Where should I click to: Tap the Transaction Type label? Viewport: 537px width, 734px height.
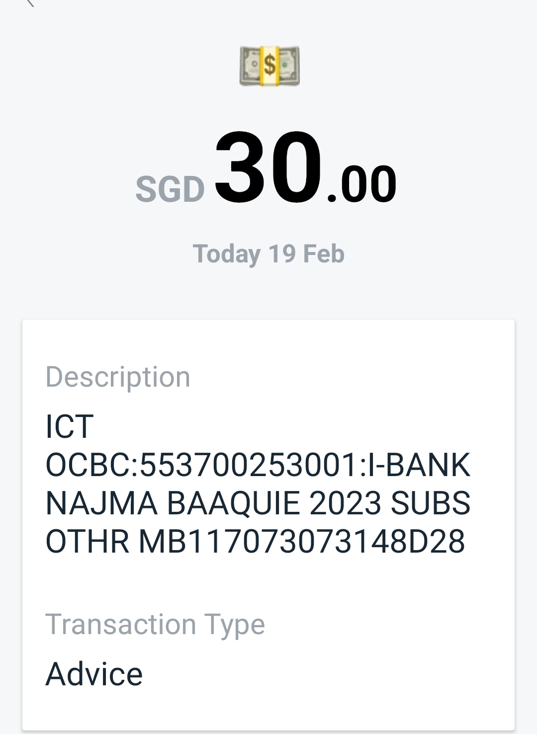click(155, 625)
